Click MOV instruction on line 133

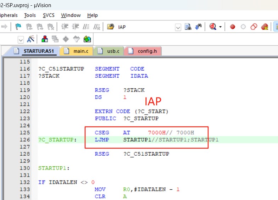click(x=100, y=189)
